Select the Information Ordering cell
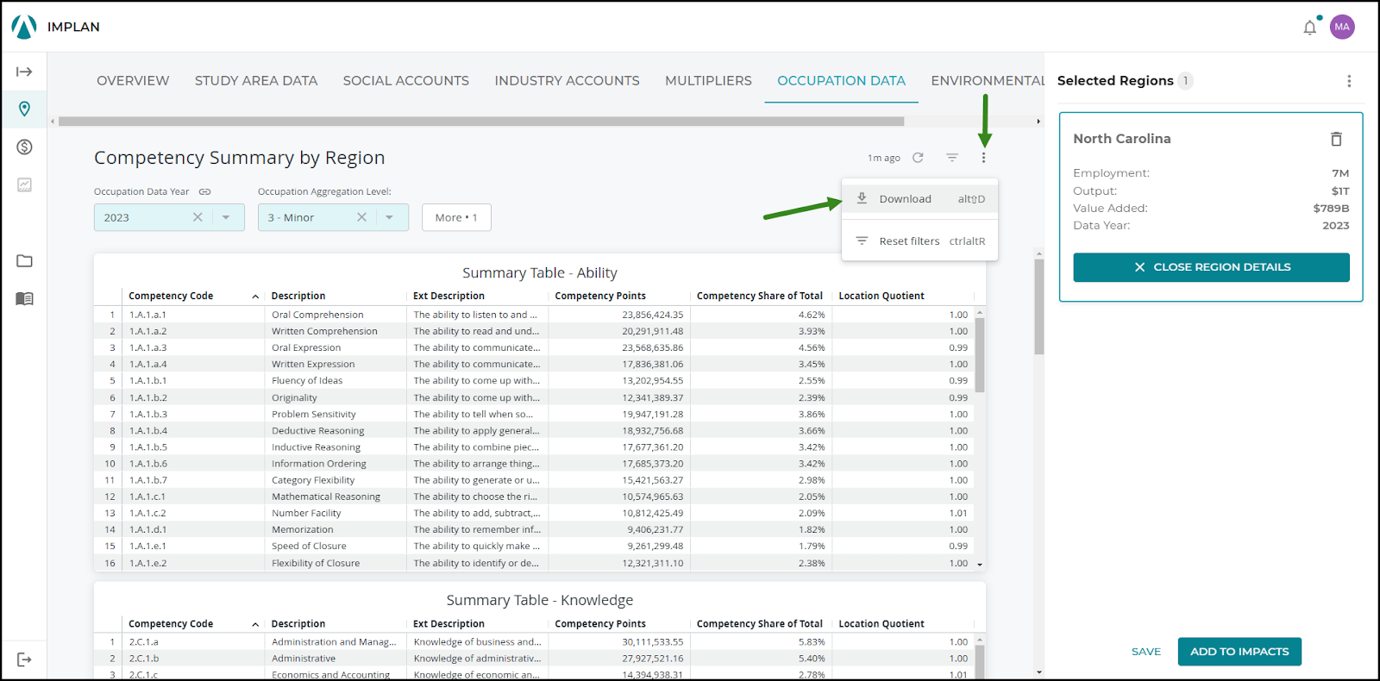The height and width of the screenshot is (681, 1380). [319, 464]
